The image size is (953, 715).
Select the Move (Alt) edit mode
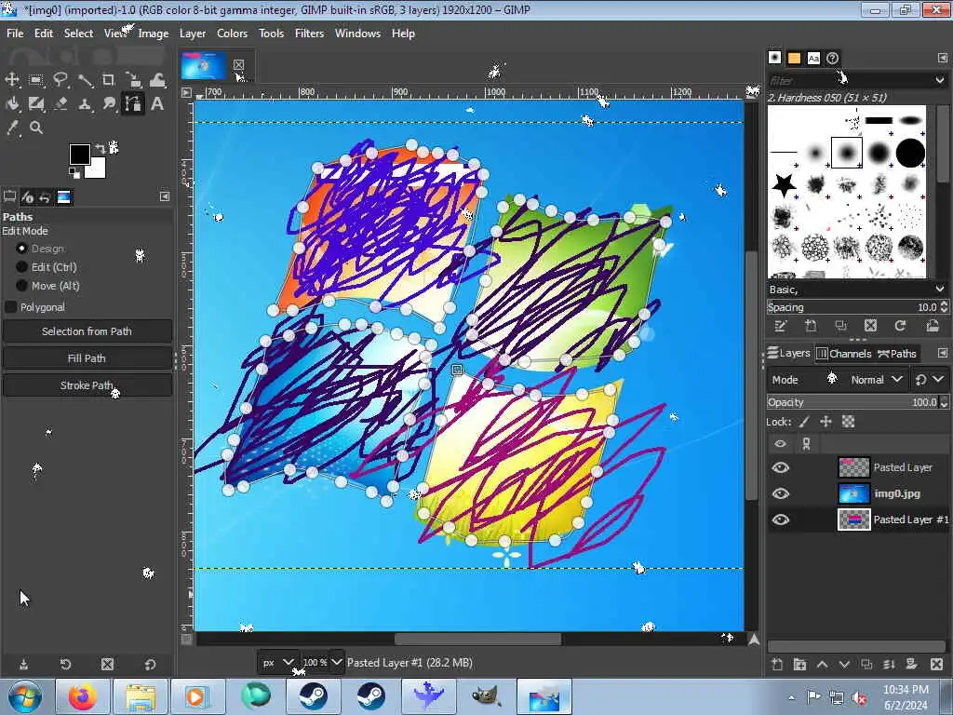click(22, 285)
